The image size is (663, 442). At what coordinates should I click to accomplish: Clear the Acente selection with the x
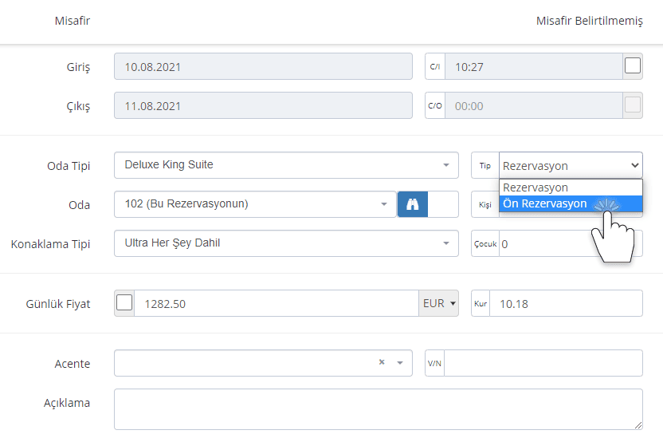[x=382, y=362]
